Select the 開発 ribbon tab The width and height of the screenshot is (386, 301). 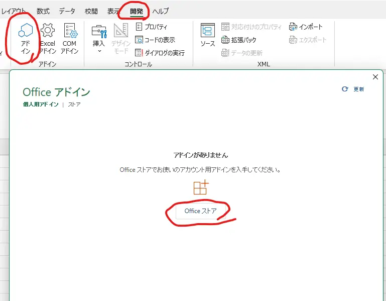point(137,11)
